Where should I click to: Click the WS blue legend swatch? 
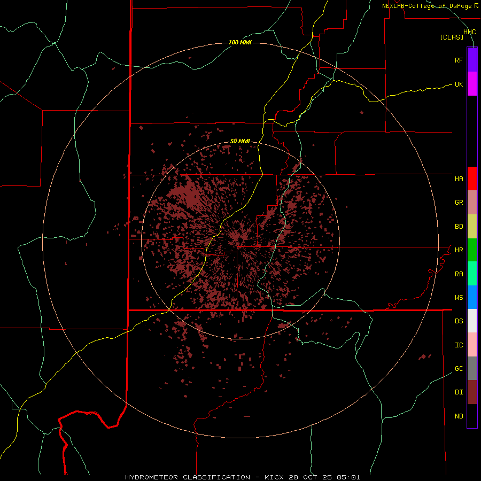click(472, 297)
